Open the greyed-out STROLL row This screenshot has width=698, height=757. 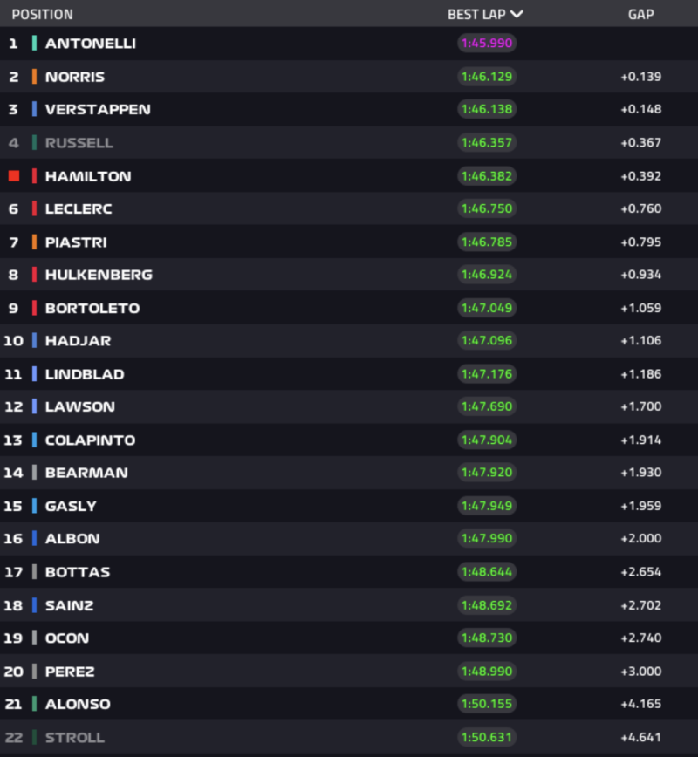click(x=349, y=737)
